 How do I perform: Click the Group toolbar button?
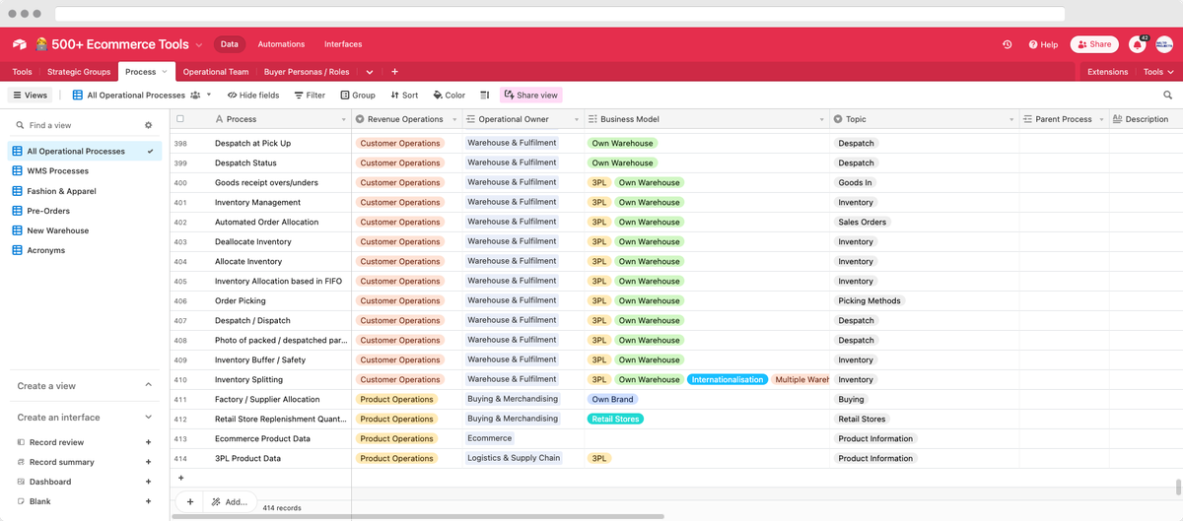[358, 96]
